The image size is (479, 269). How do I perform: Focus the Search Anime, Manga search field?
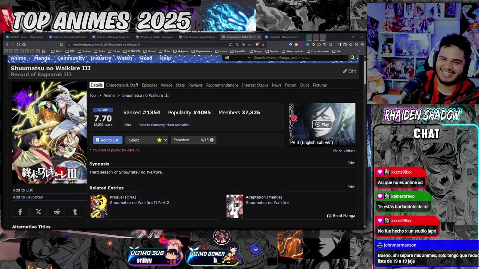(x=300, y=58)
